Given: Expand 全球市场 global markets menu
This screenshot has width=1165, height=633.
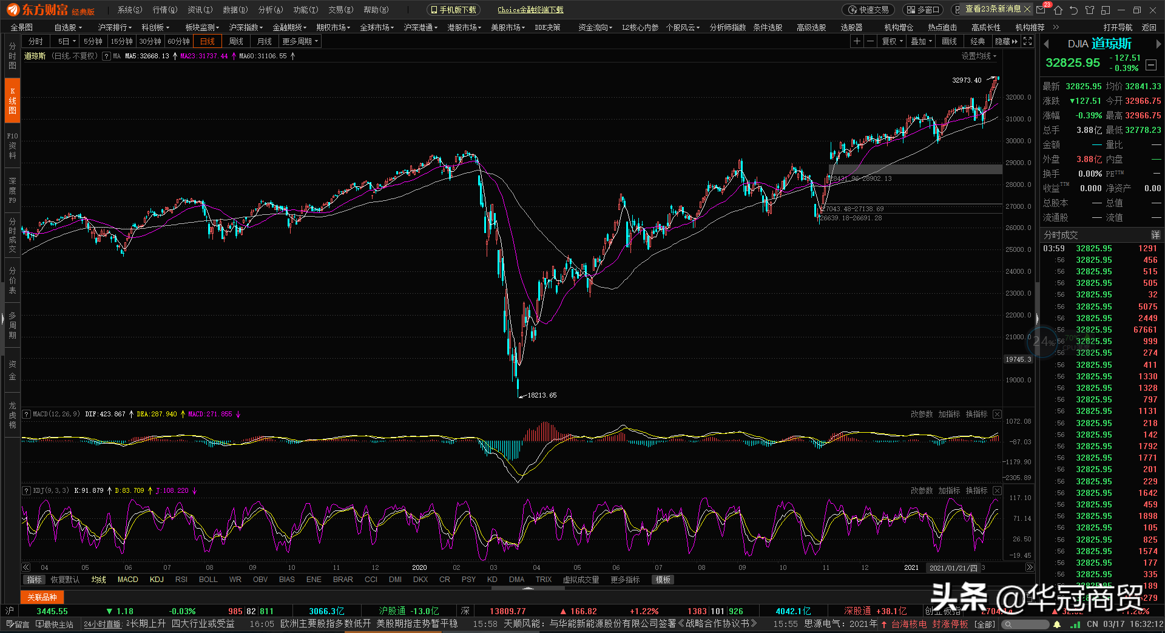Looking at the screenshot, I should tap(377, 27).
